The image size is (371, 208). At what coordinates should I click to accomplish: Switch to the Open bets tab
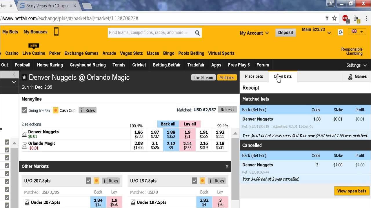(x=283, y=77)
